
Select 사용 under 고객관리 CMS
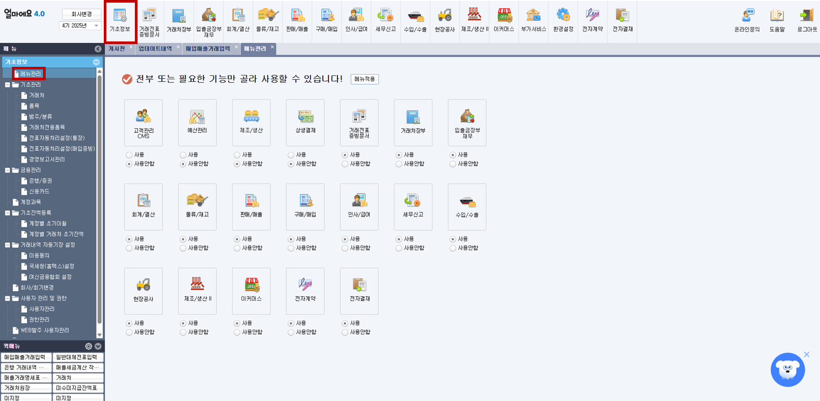click(x=129, y=155)
